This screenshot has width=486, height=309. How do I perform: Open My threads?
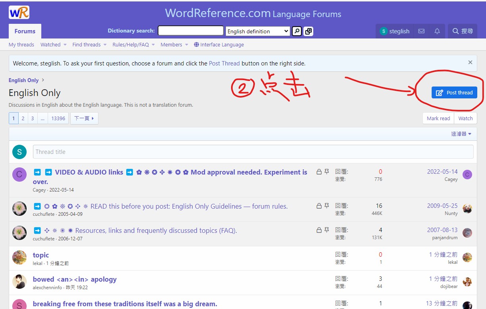point(21,44)
